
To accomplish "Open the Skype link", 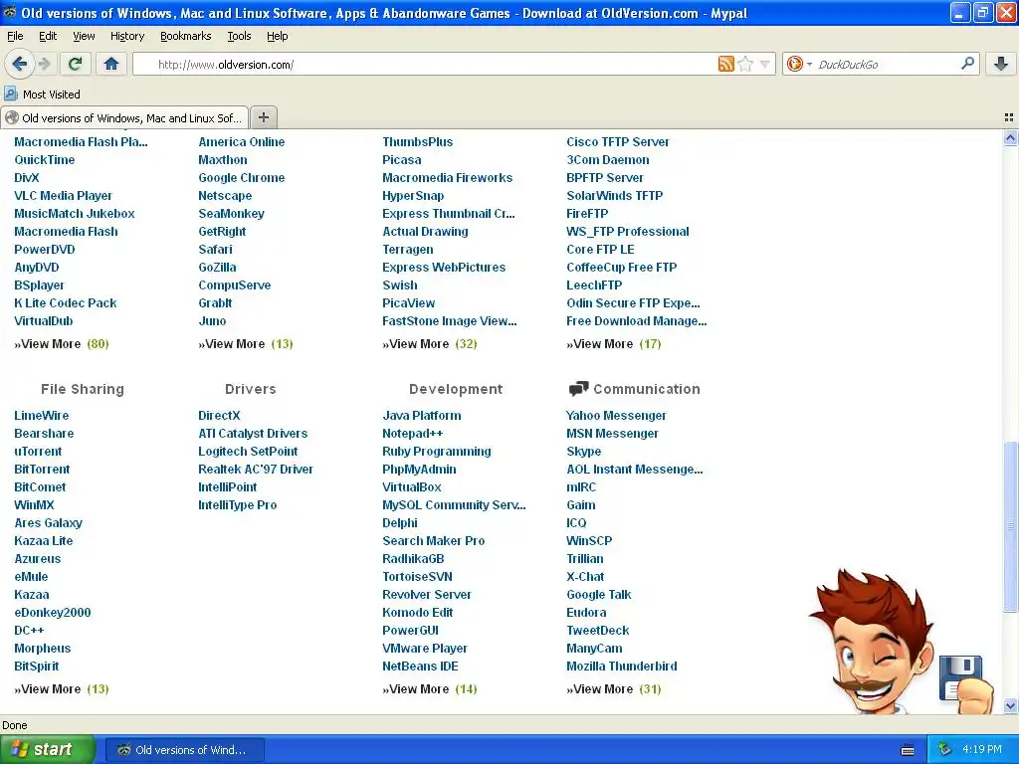I will 583,451.
